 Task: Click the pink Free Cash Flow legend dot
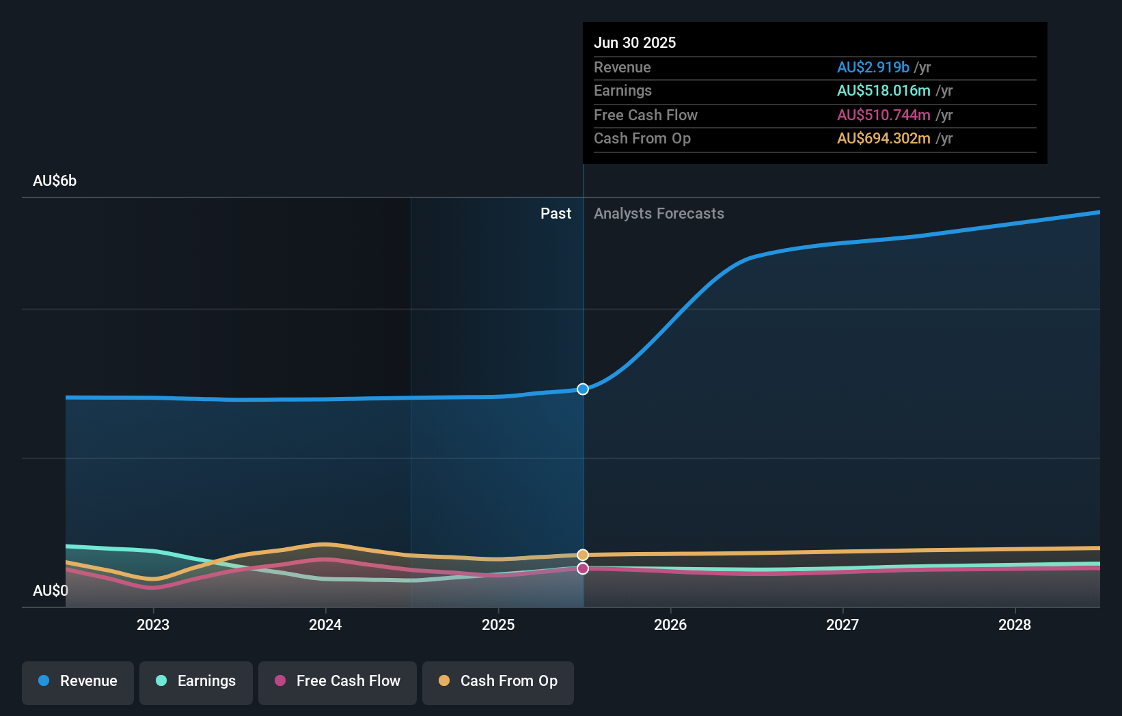click(x=280, y=681)
